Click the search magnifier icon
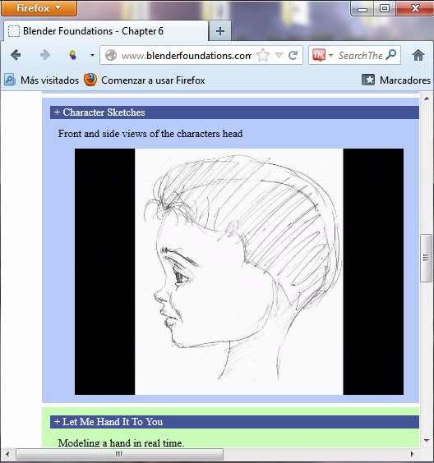Screen dimensions: 434x463 (391, 55)
